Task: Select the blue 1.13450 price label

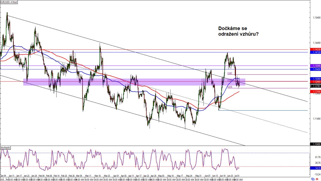Action: coord(315,69)
